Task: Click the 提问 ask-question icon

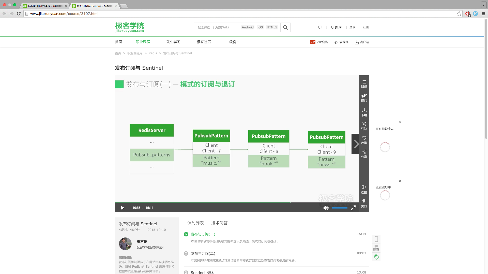Action: tap(364, 98)
